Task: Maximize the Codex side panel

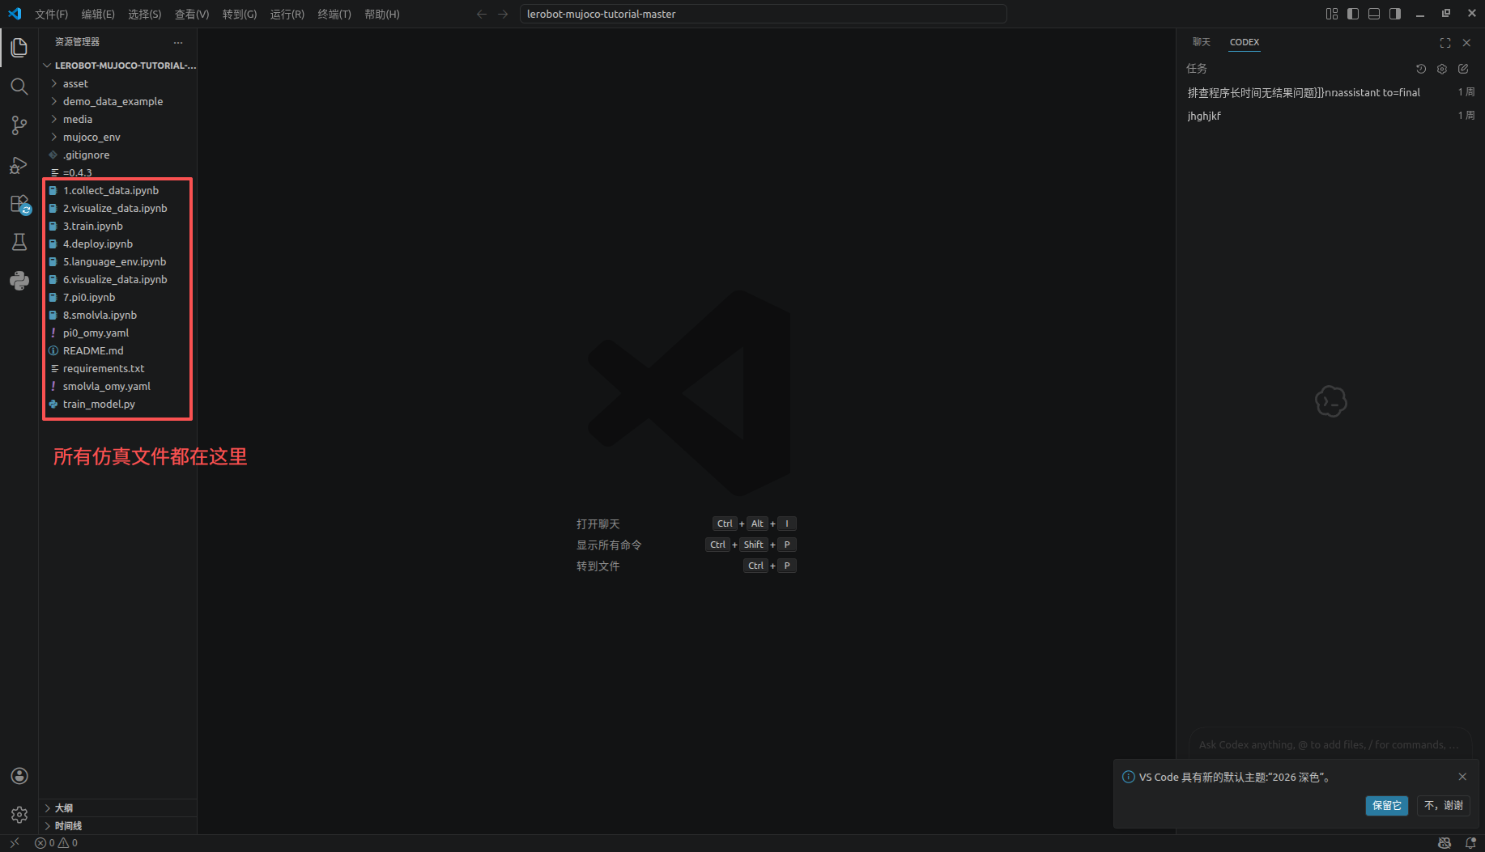Action: pos(1445,43)
